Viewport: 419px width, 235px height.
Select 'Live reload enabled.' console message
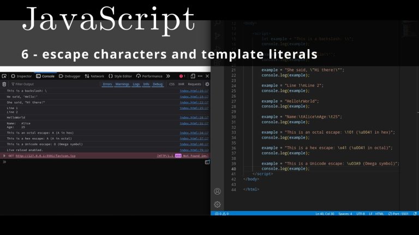(x=25, y=150)
